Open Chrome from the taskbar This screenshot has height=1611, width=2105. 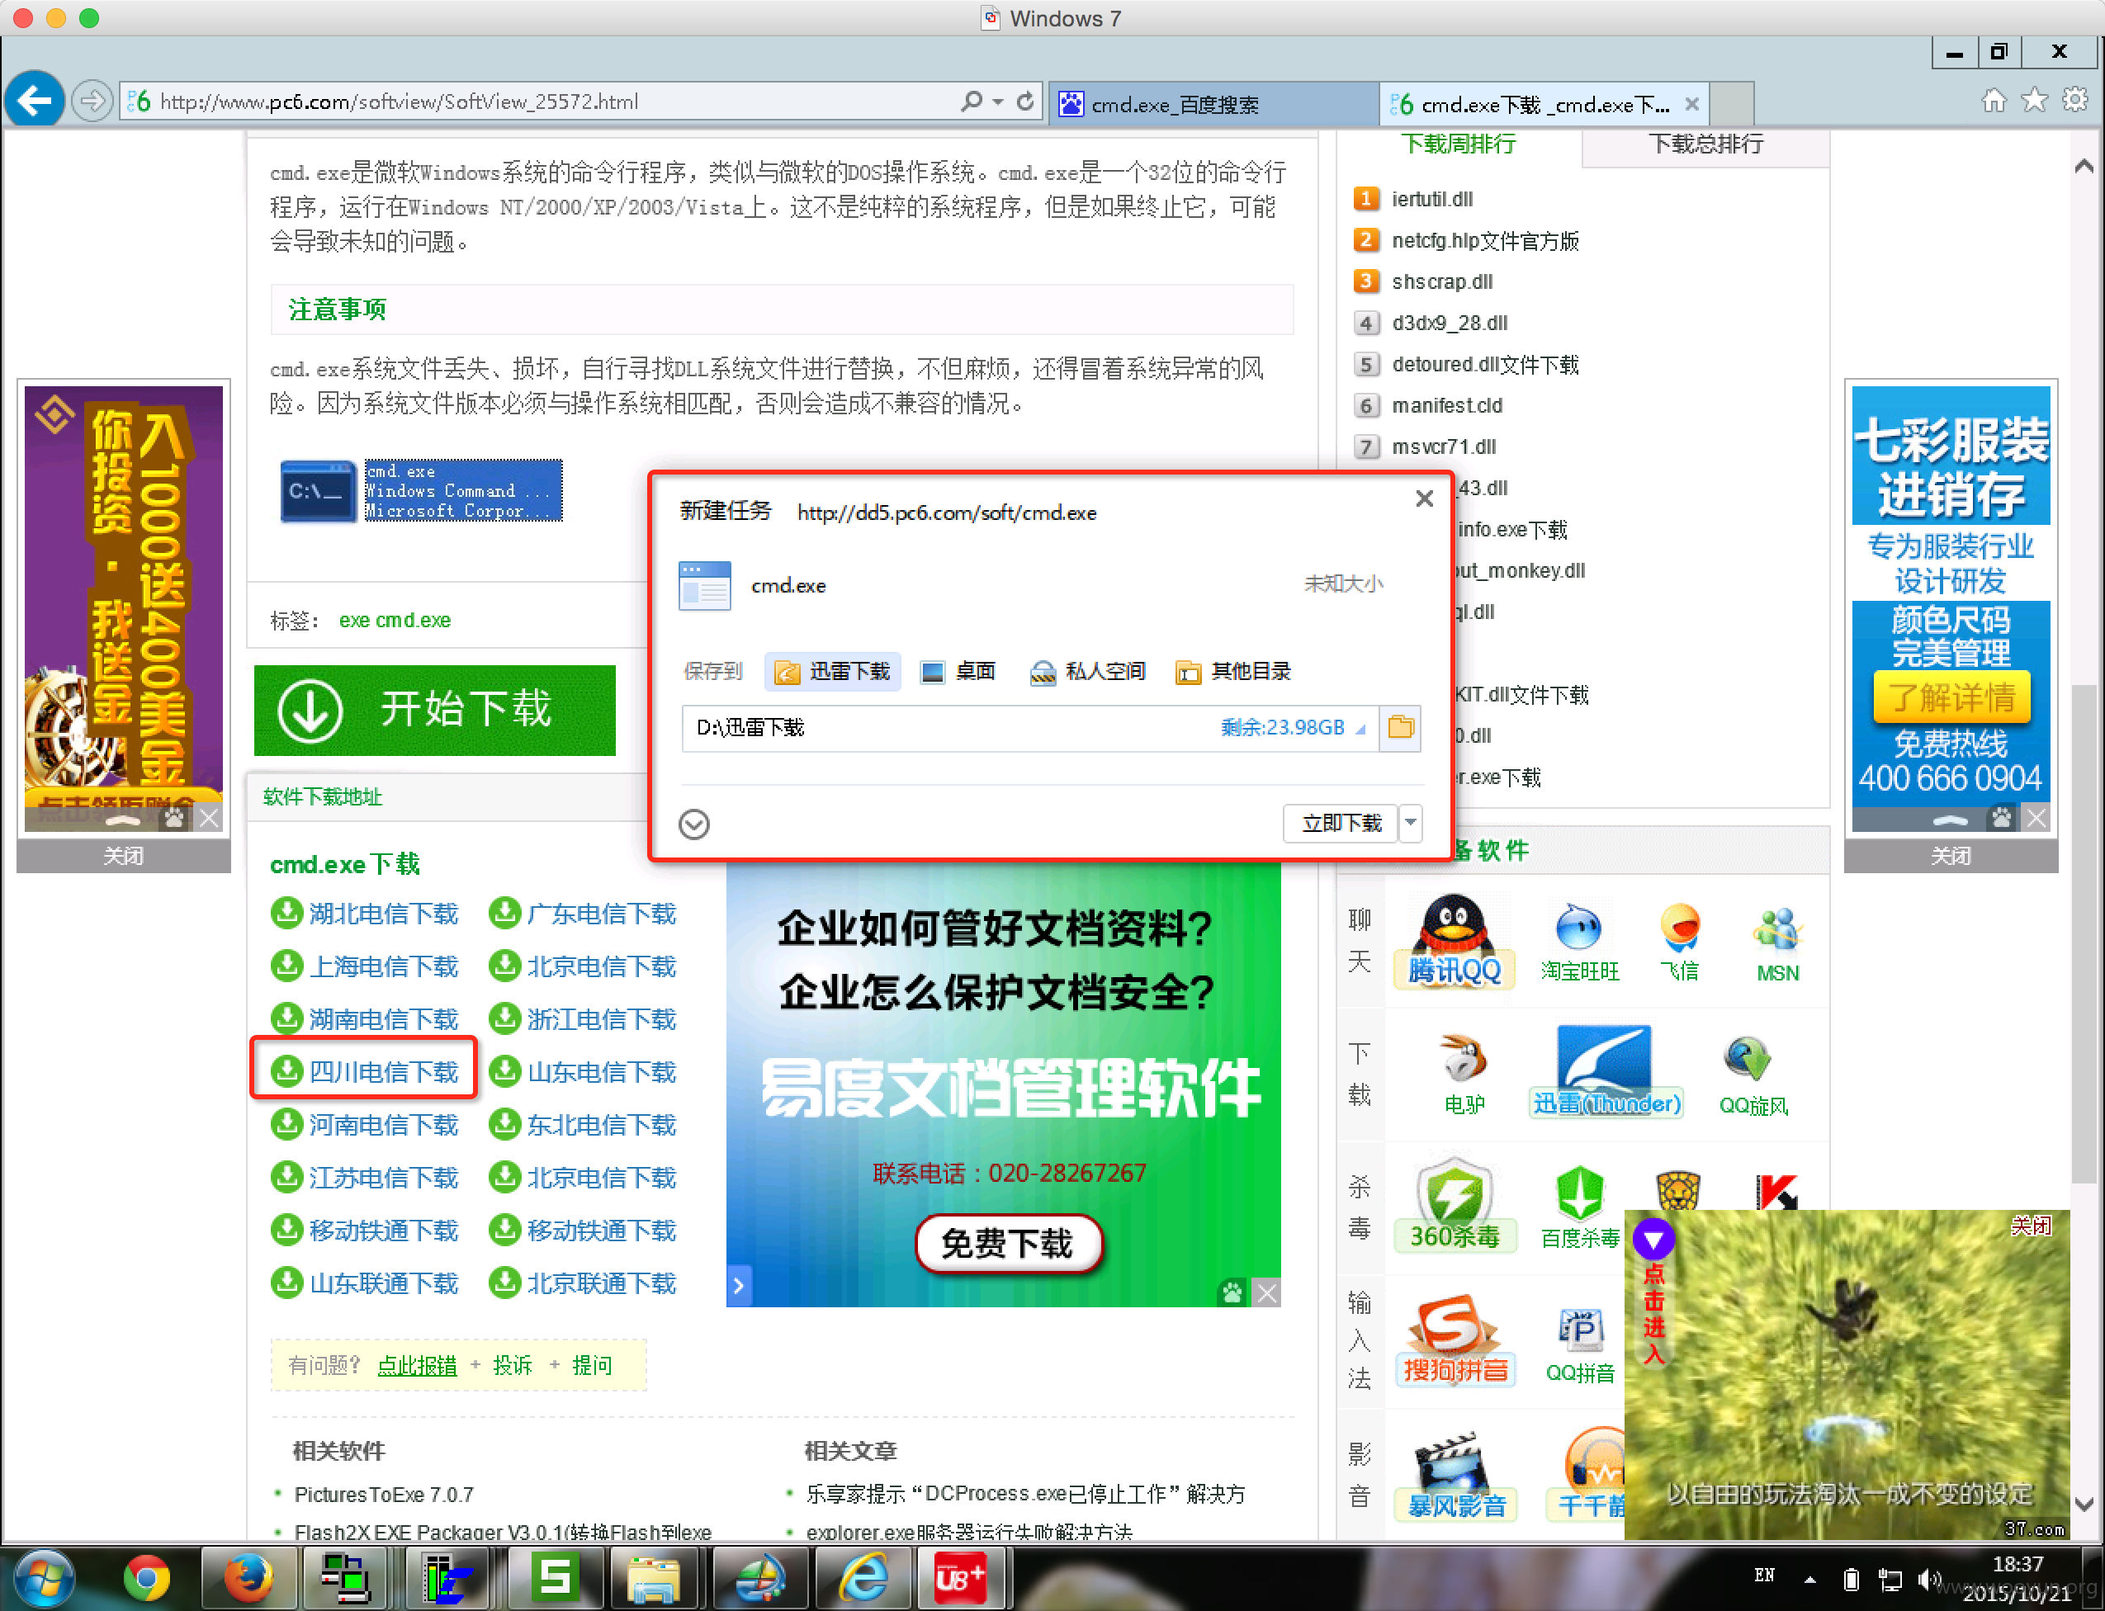coord(147,1577)
